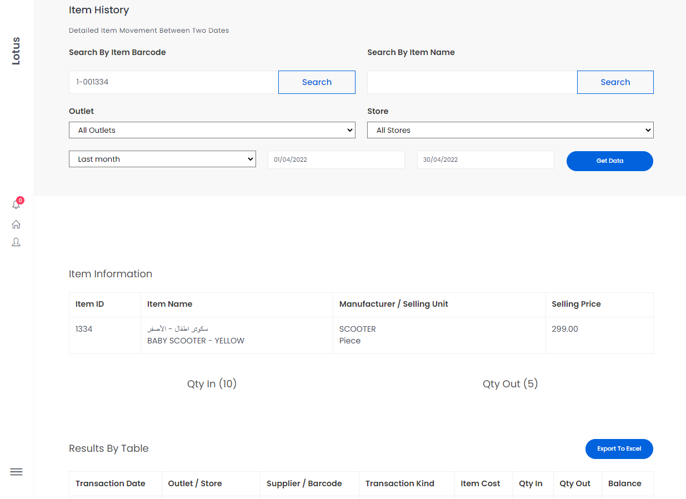This screenshot has width=686, height=499.
Task: Click the Balance column header
Action: 625,483
